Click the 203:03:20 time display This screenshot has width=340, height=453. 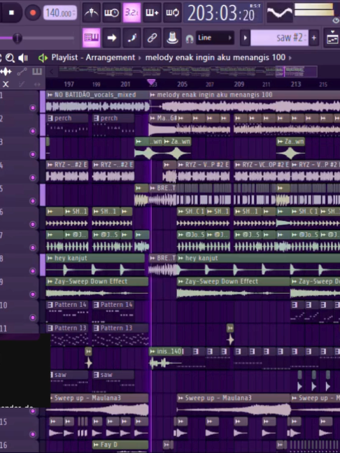223,13
